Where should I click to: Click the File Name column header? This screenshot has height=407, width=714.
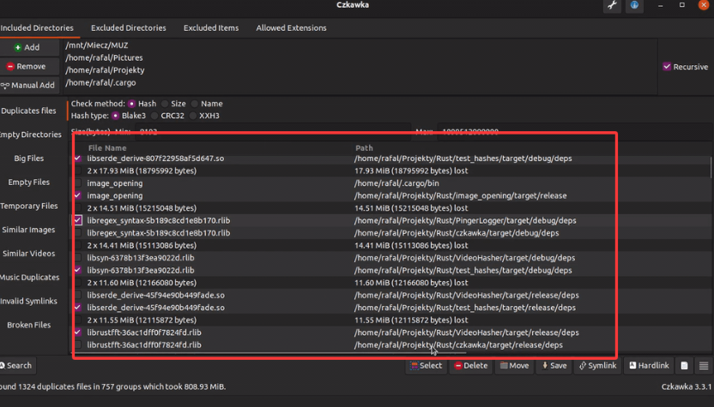click(x=107, y=148)
